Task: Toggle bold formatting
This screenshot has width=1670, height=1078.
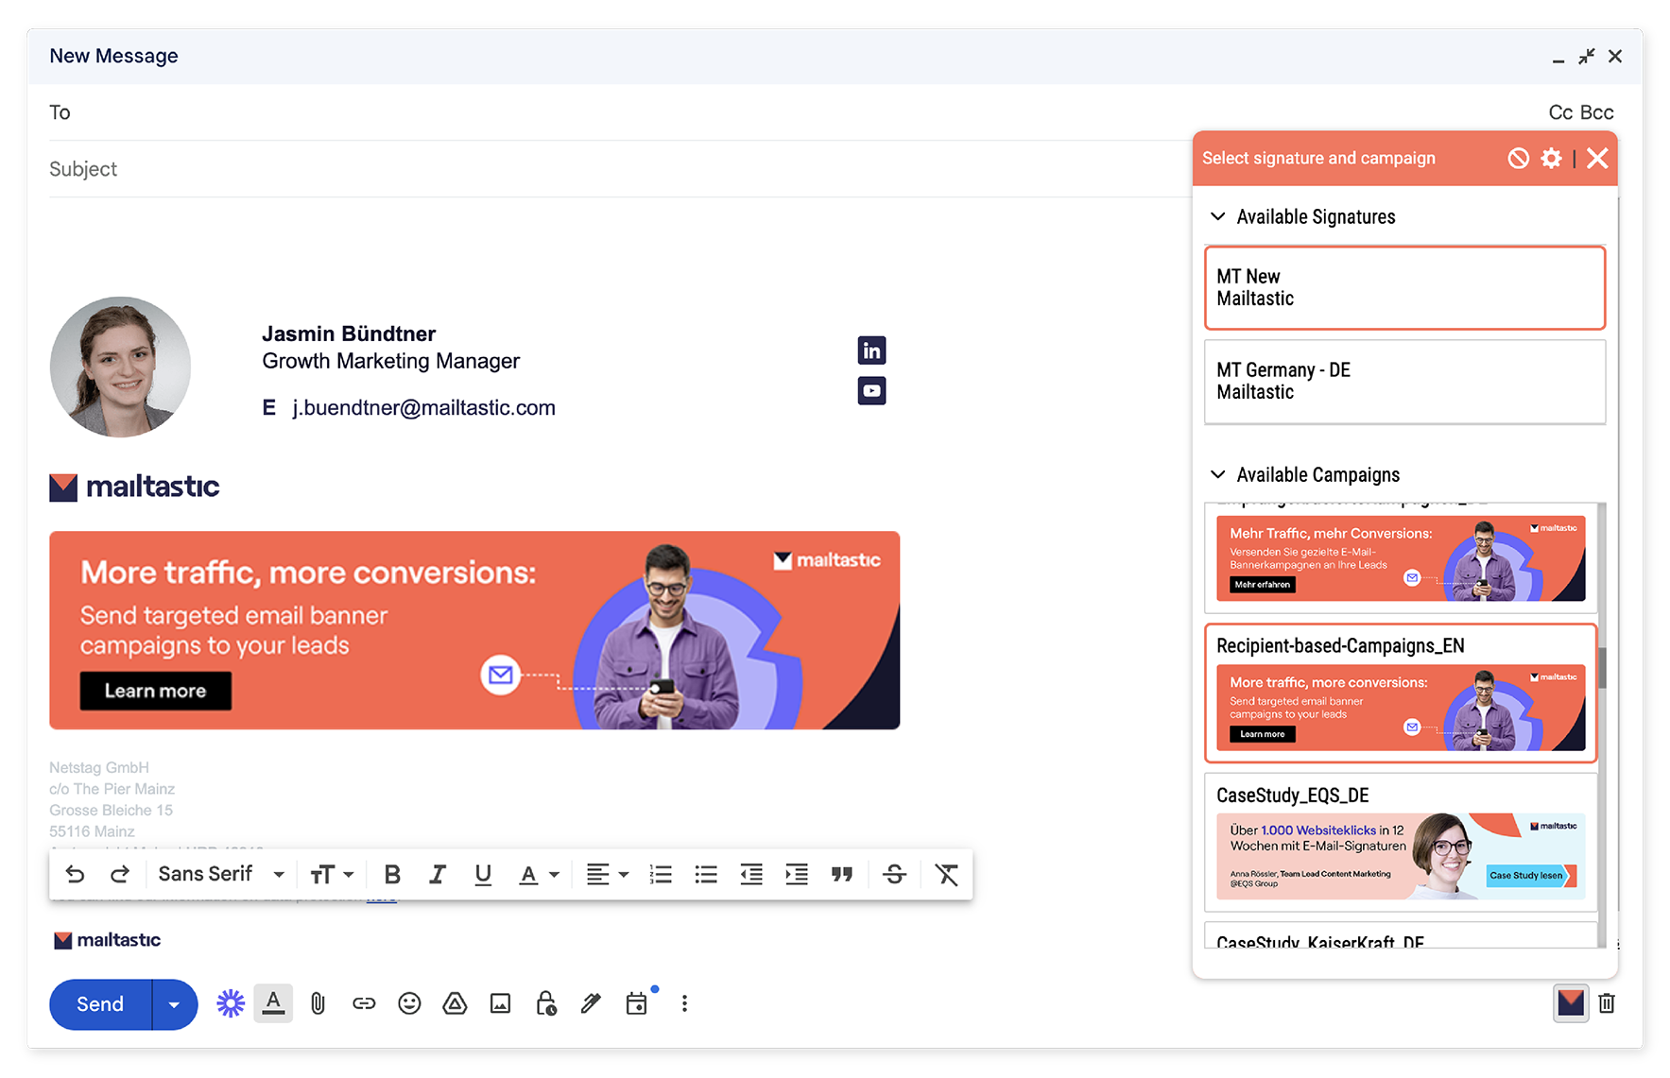Action: [392, 875]
